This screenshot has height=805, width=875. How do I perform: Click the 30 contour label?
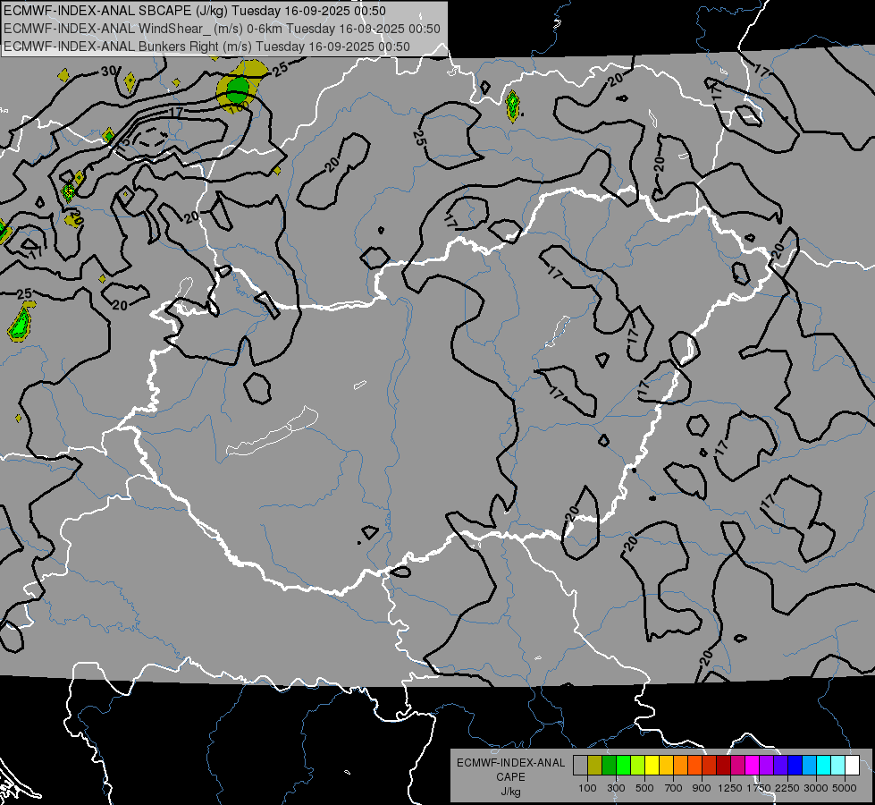point(109,71)
